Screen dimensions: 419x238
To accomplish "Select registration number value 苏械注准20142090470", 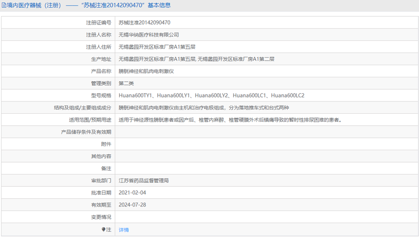I will click(144, 23).
